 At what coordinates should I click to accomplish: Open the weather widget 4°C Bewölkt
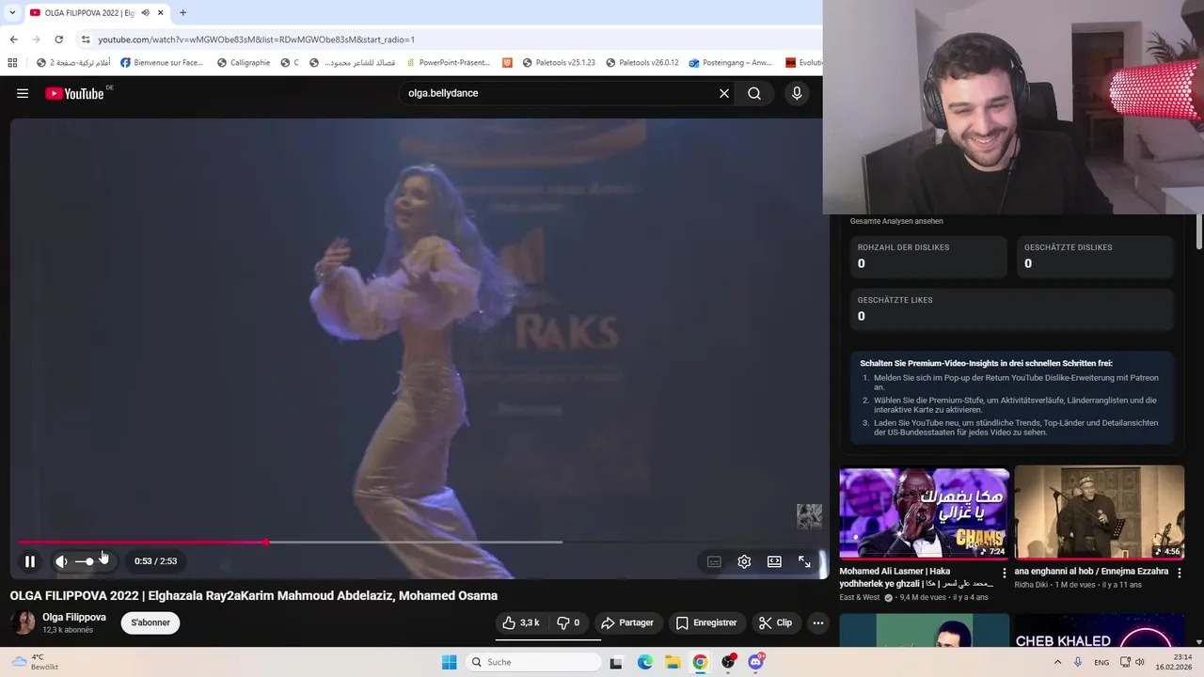[36, 662]
